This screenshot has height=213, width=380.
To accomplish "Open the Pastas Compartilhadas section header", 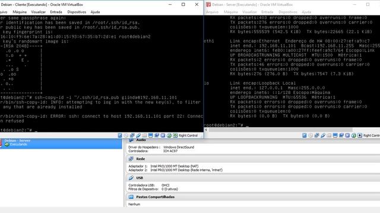I will pyautogui.click(x=156, y=197).
